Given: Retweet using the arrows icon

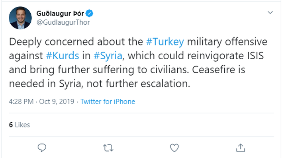Looking at the screenshot, I should [108, 148].
